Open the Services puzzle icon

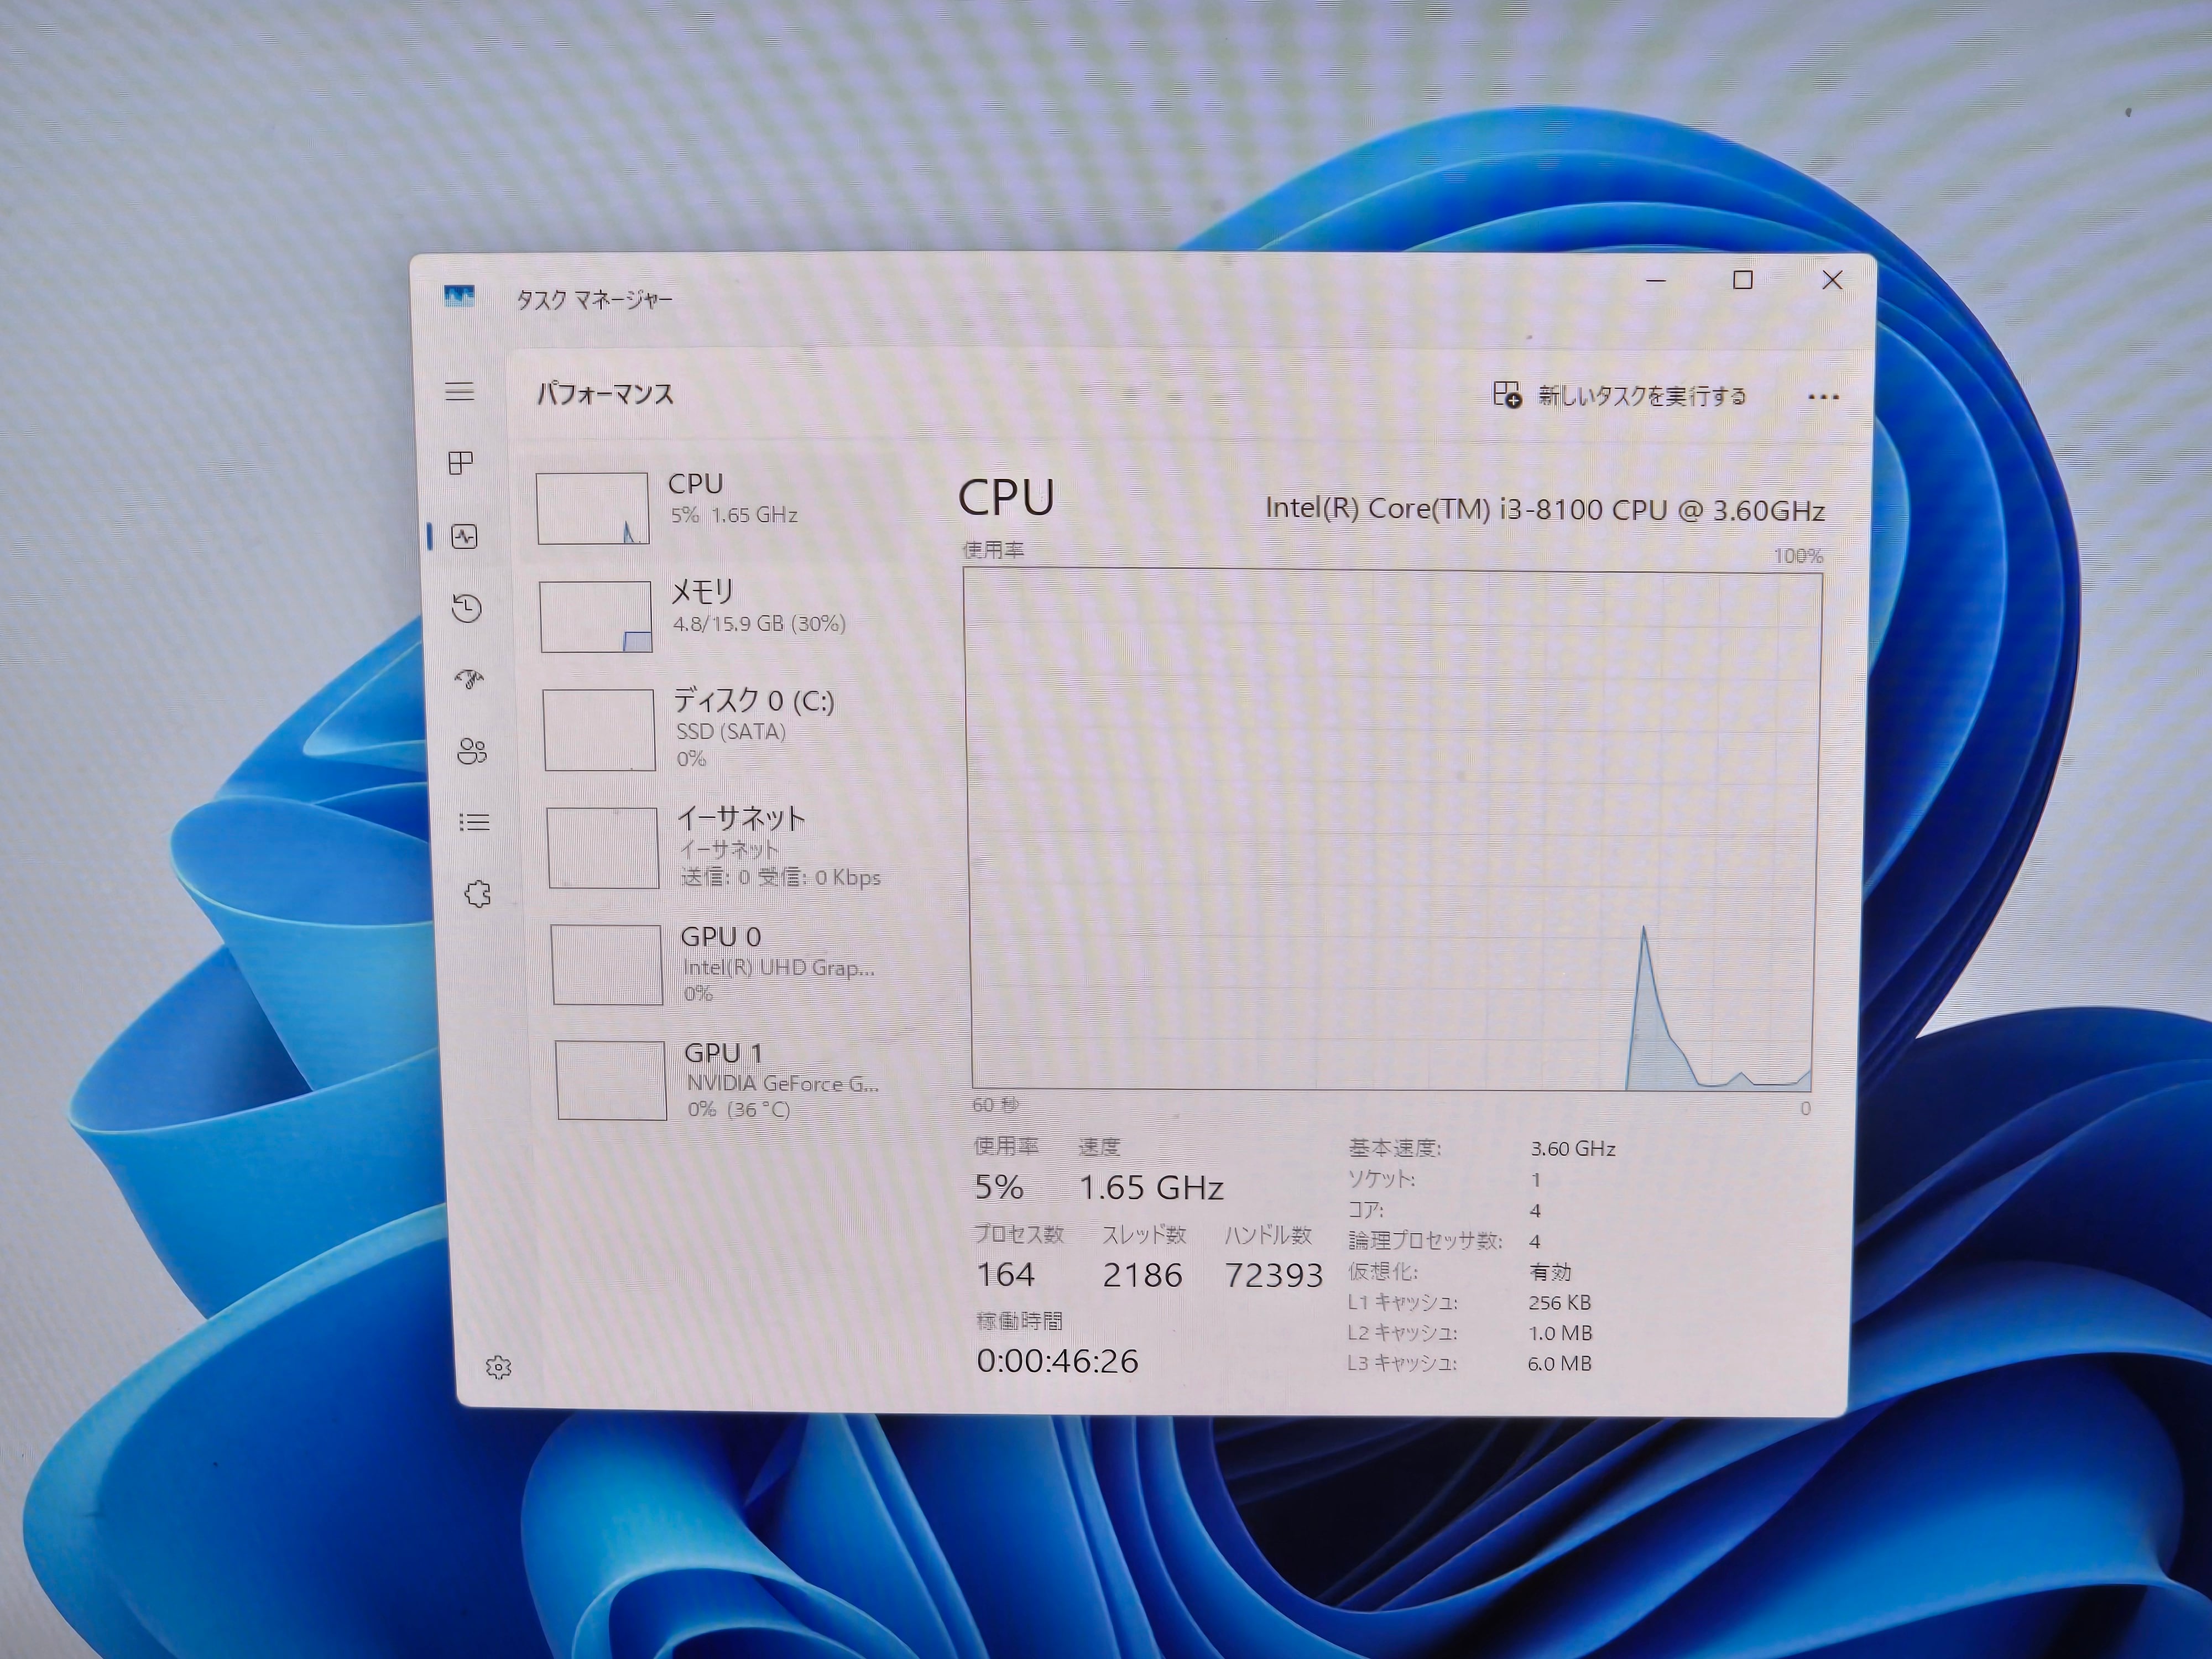click(478, 893)
